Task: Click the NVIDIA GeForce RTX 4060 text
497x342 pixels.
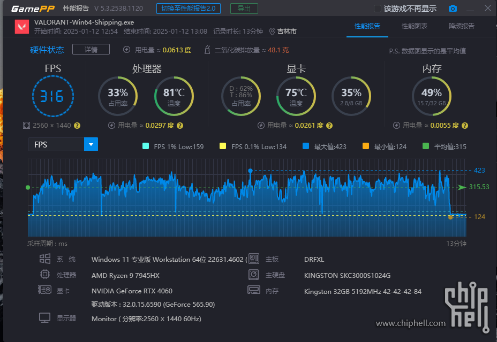Action: tap(132, 291)
